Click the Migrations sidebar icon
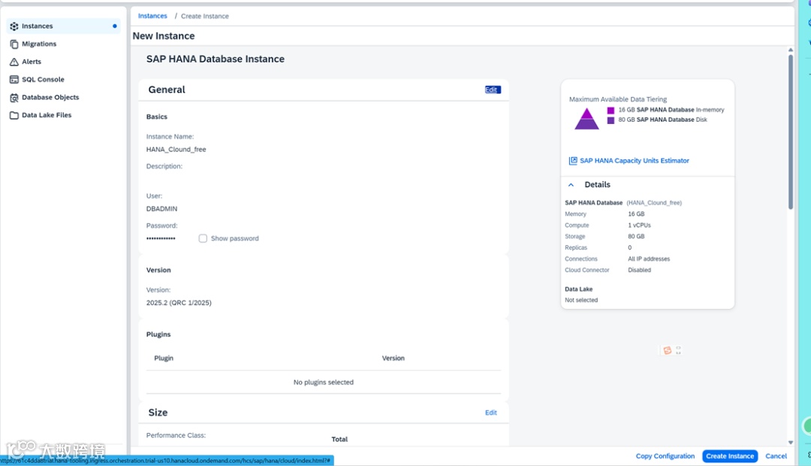Screen dimensions: 811x466 pyautogui.click(x=14, y=44)
